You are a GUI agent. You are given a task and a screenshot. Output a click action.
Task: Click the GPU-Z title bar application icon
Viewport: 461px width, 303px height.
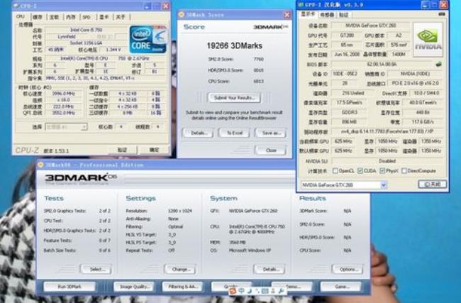[x=301, y=5]
